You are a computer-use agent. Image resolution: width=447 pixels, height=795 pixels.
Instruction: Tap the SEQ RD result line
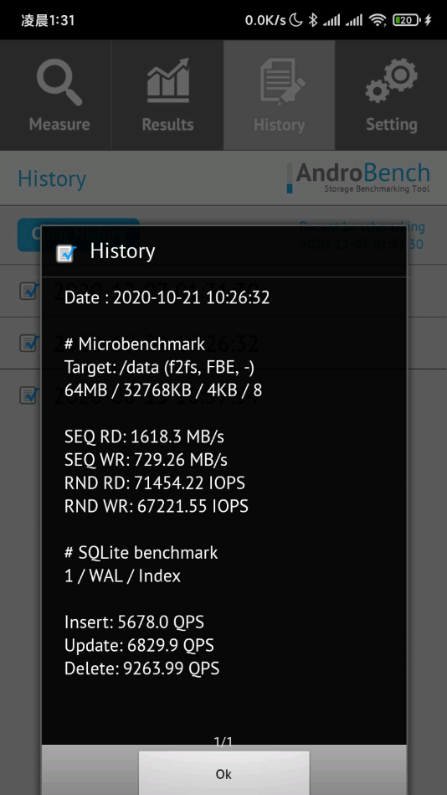pyautogui.click(x=145, y=436)
